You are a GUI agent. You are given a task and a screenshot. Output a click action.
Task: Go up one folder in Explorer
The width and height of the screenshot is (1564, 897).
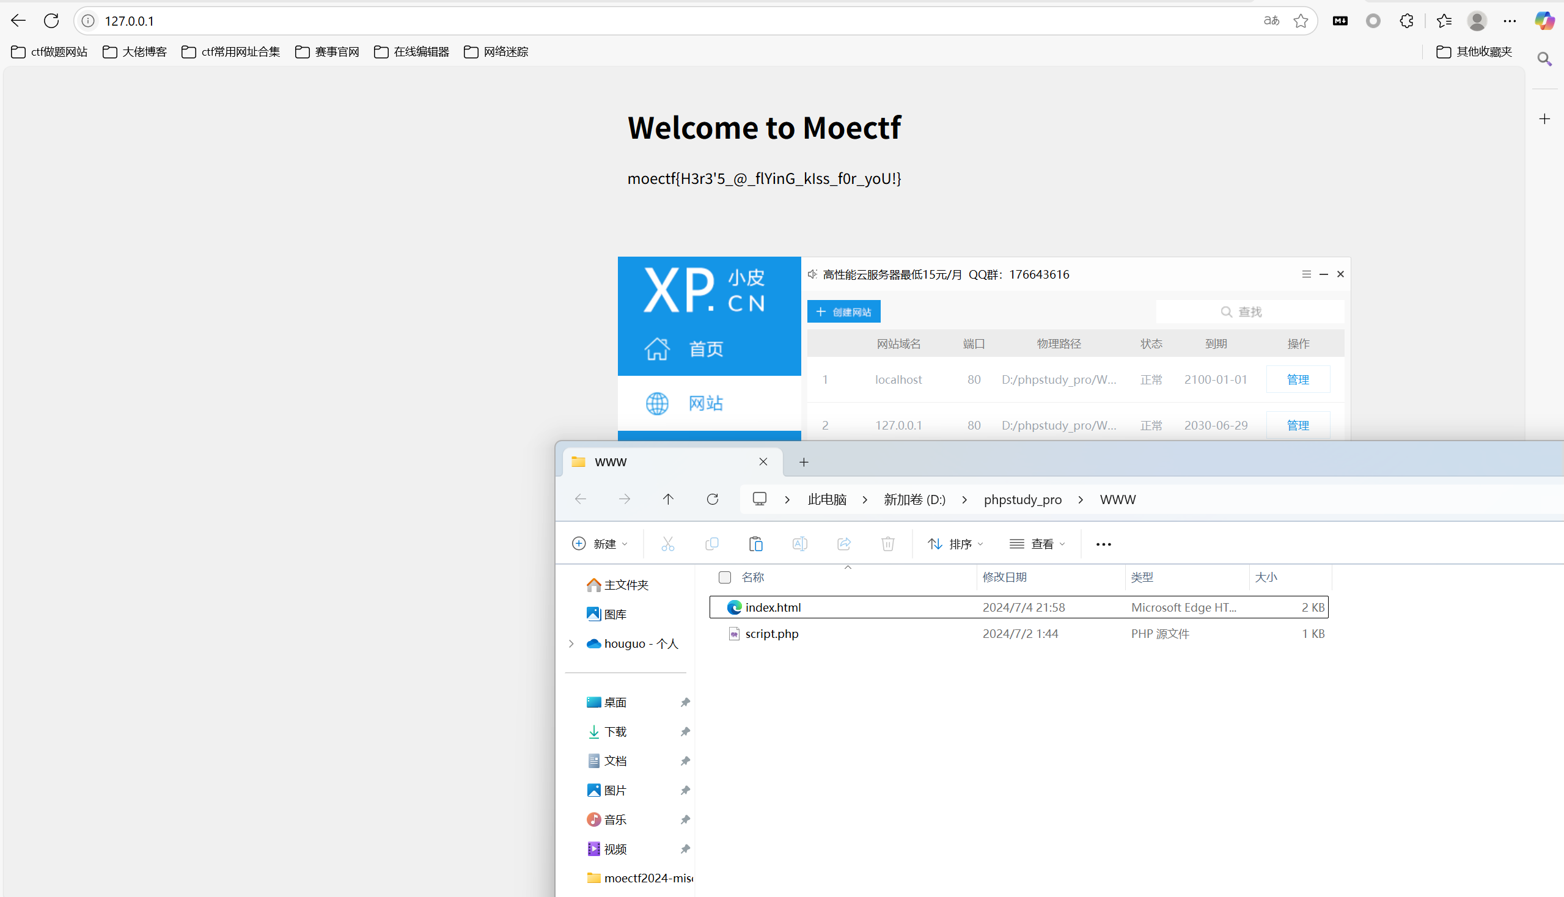coord(668,499)
